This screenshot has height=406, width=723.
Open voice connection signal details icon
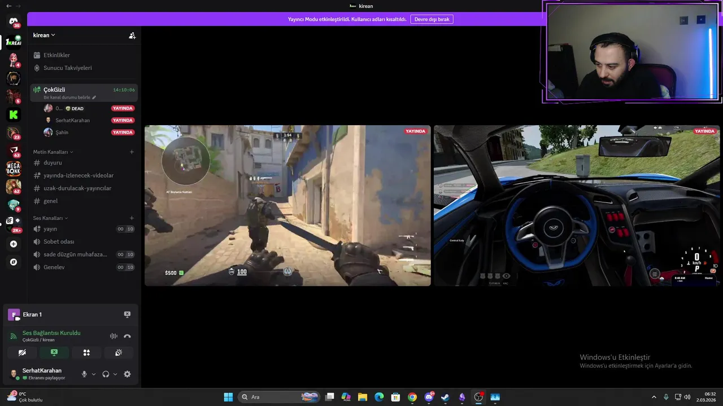[14, 336]
